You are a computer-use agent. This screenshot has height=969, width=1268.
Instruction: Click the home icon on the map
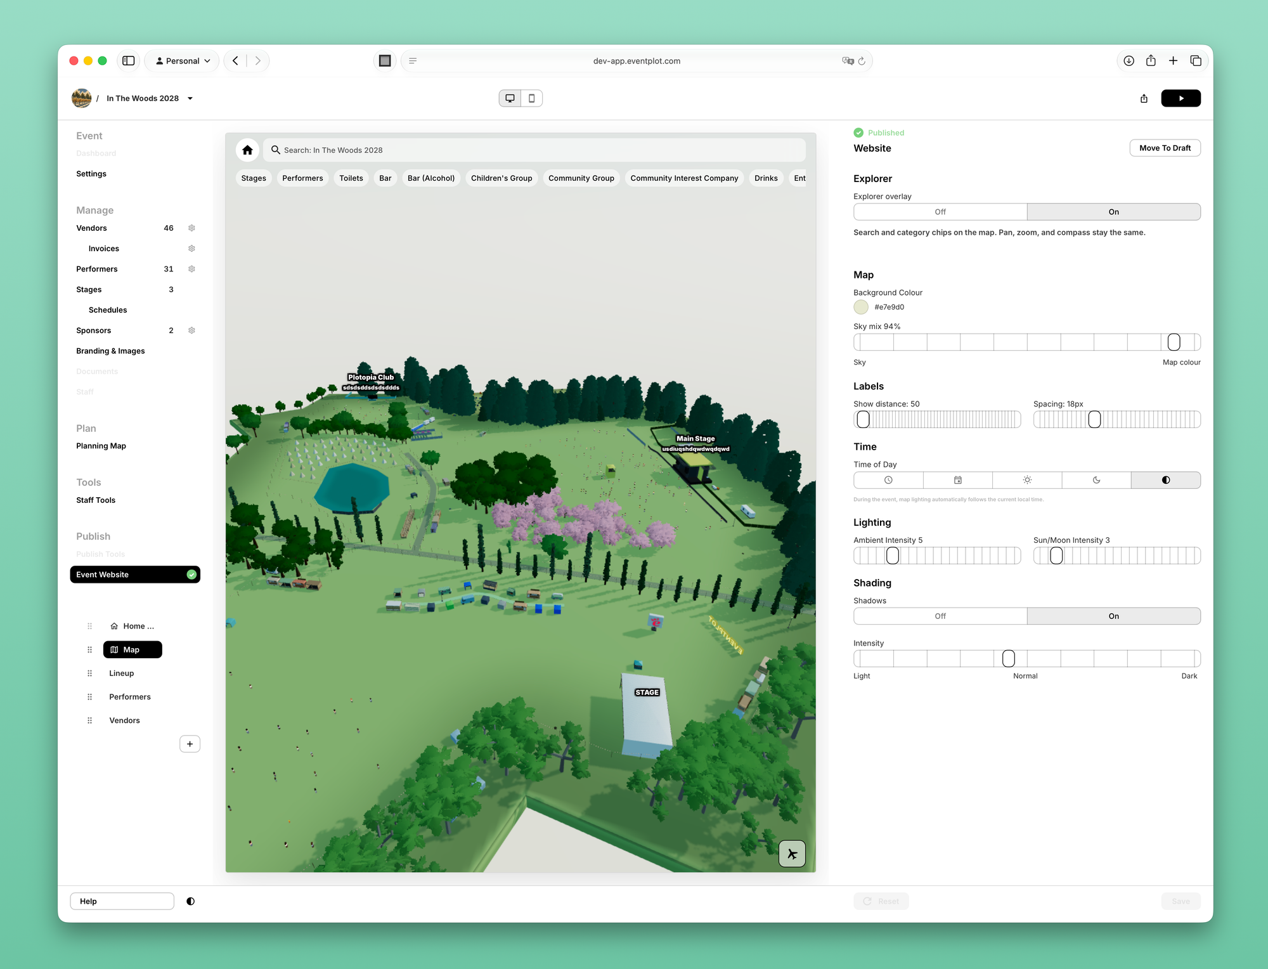[247, 150]
